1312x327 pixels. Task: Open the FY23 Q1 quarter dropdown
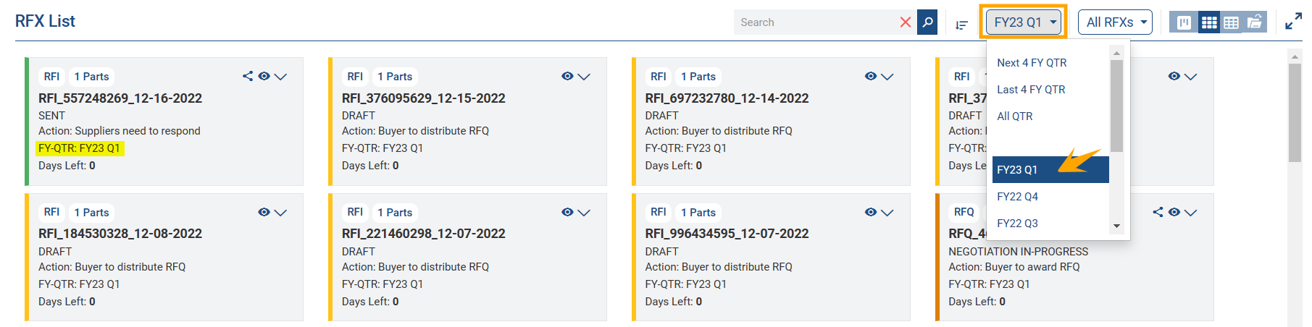[1024, 22]
